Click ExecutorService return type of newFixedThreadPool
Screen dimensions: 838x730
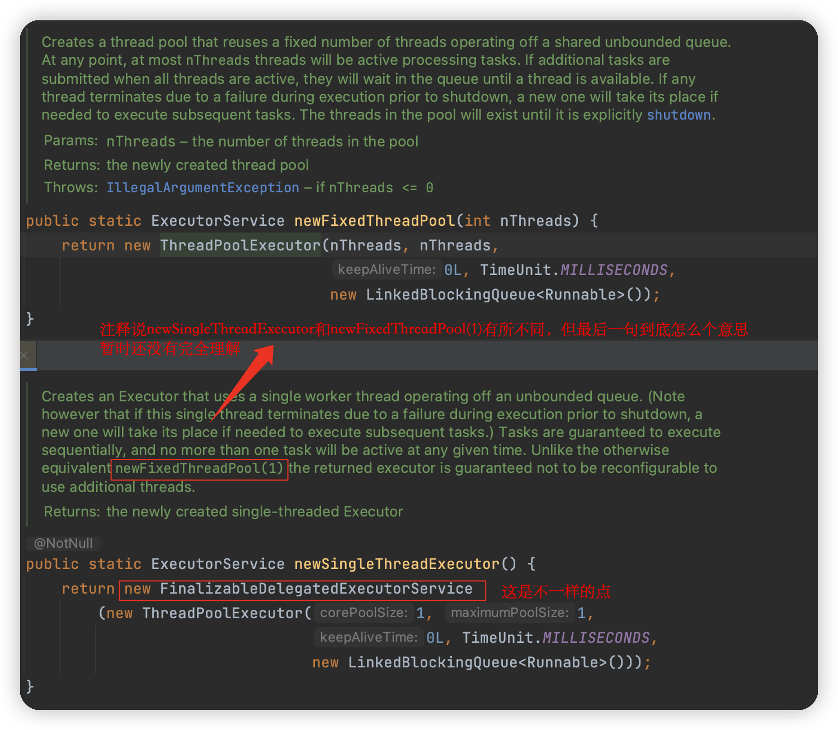click(218, 221)
